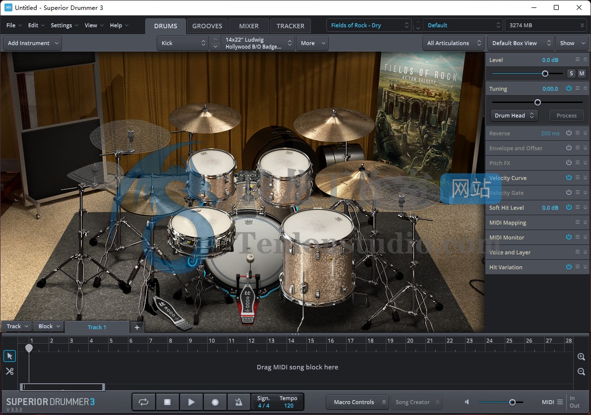
Task: Click the record button in transport
Action: pos(215,402)
